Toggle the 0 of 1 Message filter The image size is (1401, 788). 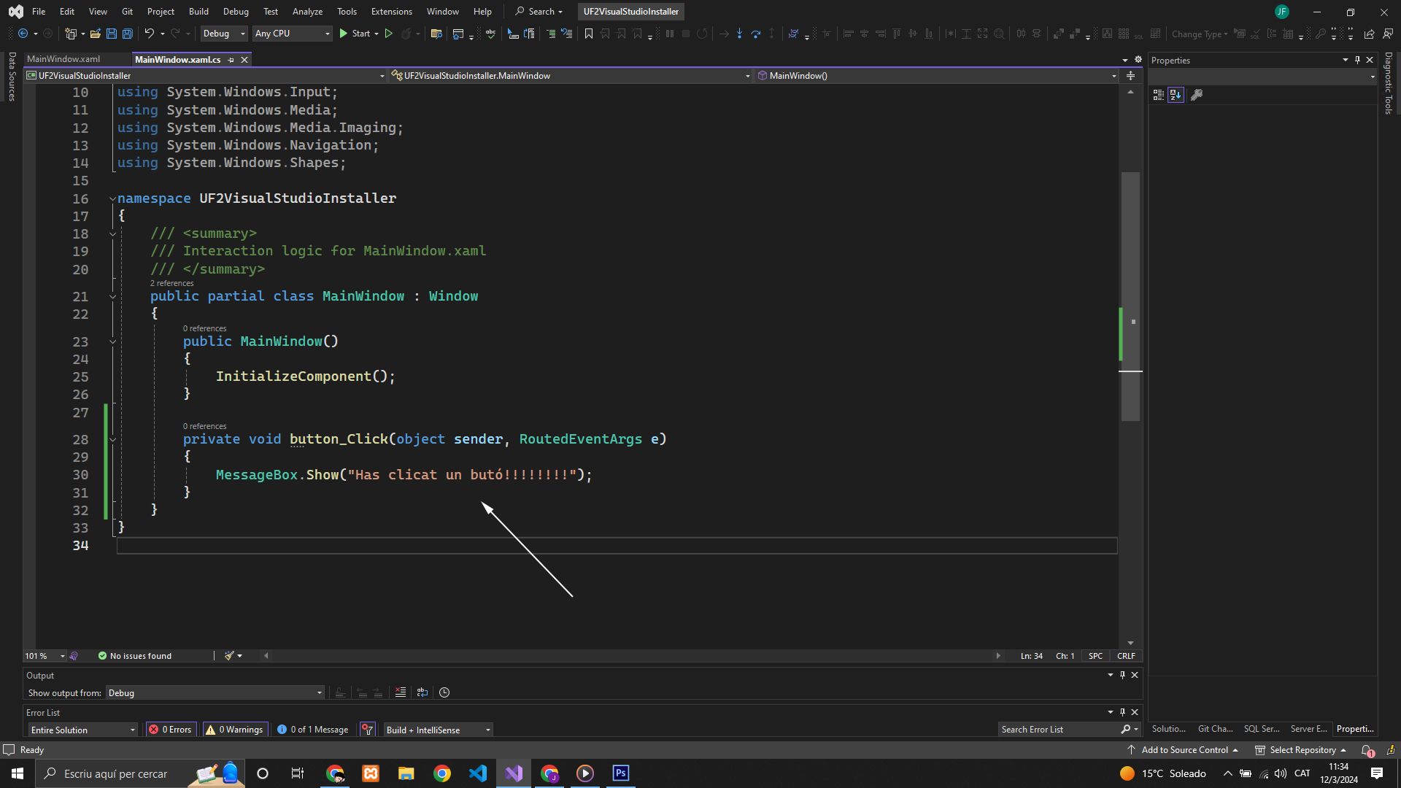(x=313, y=730)
